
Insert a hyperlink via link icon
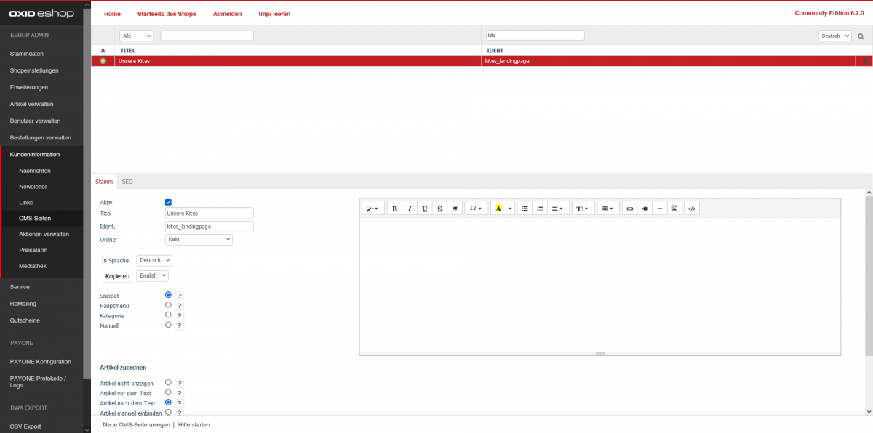630,209
